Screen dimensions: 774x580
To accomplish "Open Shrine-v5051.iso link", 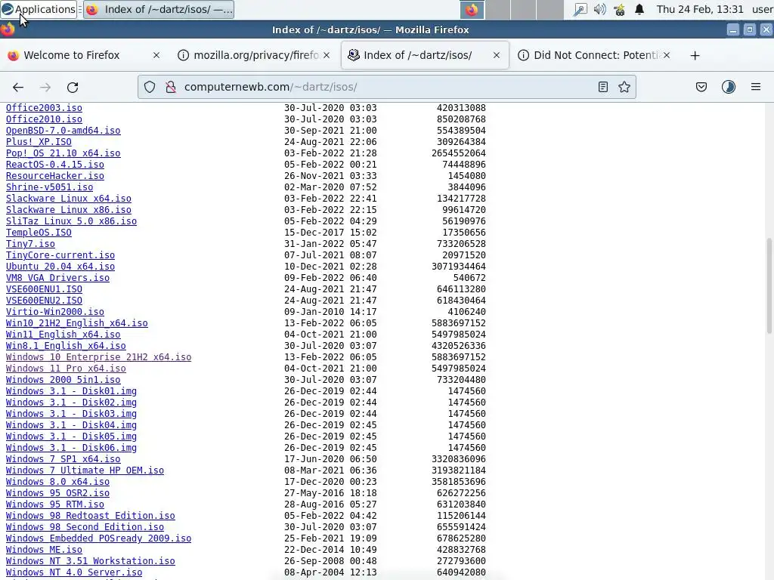I will tap(49, 187).
